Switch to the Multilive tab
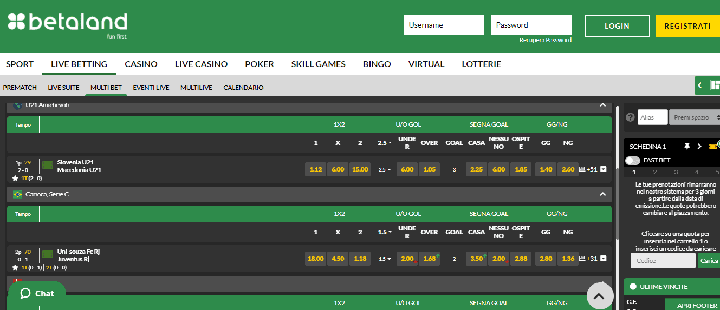The image size is (720, 310). click(x=196, y=88)
